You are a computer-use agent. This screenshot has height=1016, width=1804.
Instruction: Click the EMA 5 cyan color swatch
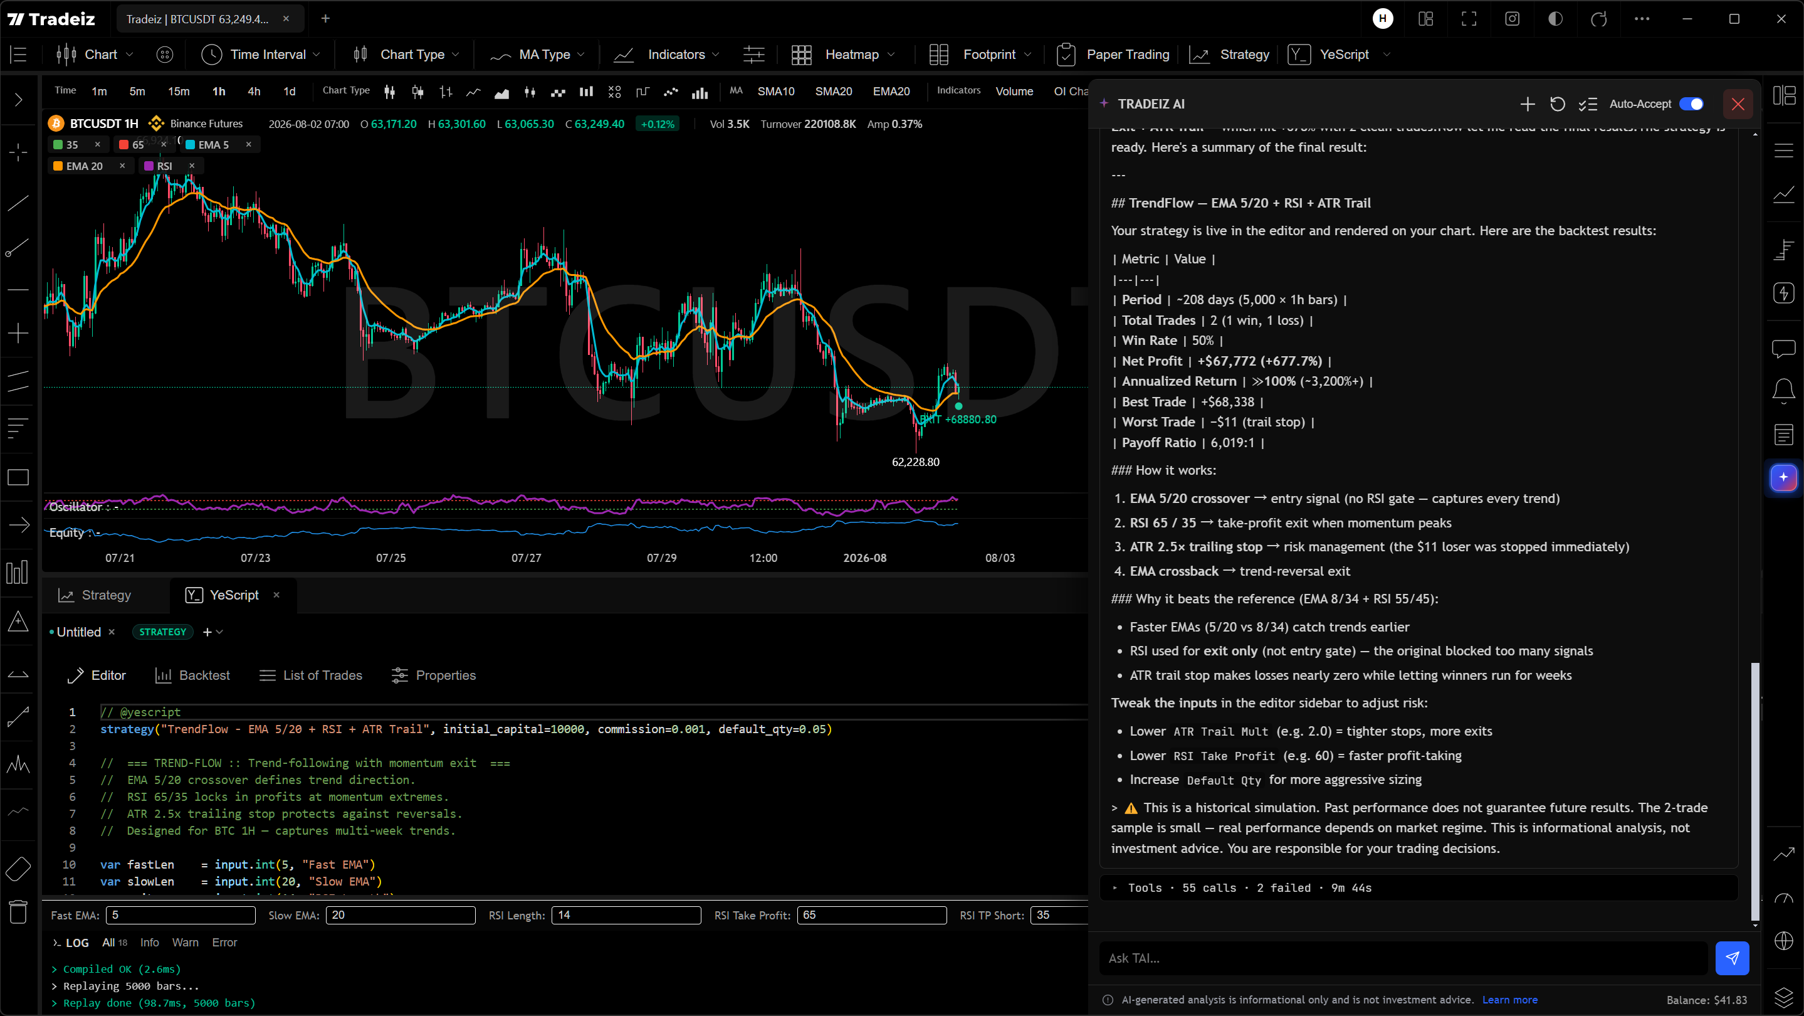191,145
